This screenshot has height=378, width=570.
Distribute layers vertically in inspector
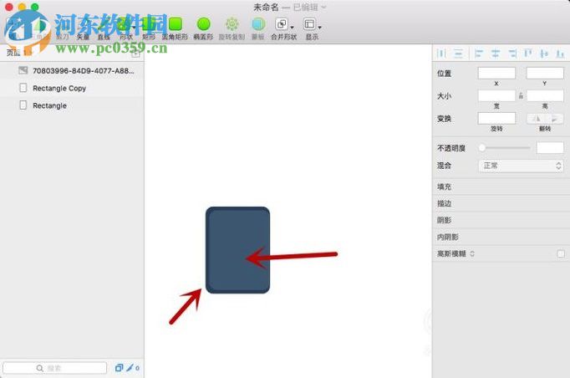[x=458, y=54]
